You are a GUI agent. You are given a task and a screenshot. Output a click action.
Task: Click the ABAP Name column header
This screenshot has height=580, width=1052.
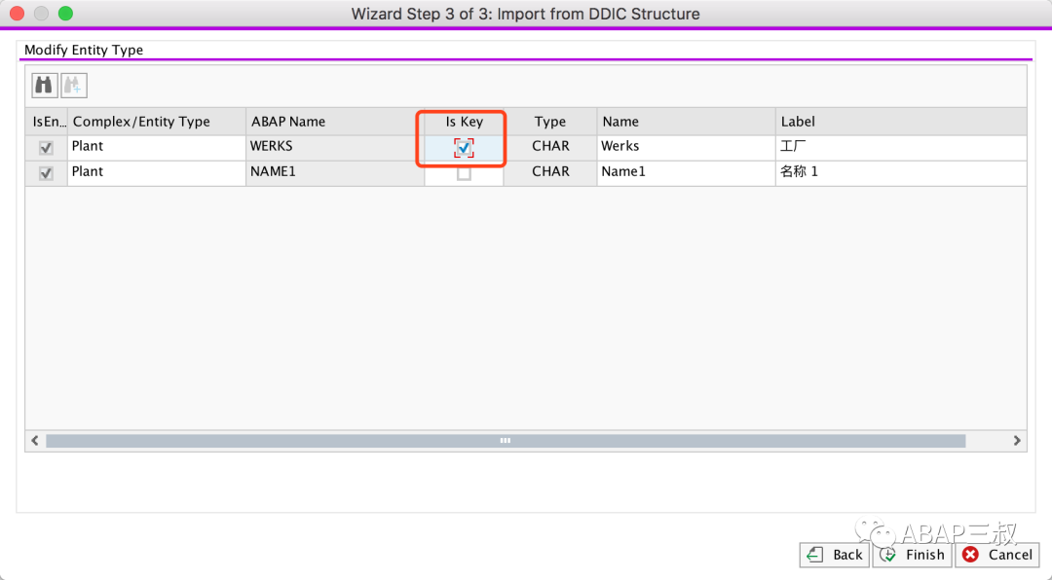(335, 122)
